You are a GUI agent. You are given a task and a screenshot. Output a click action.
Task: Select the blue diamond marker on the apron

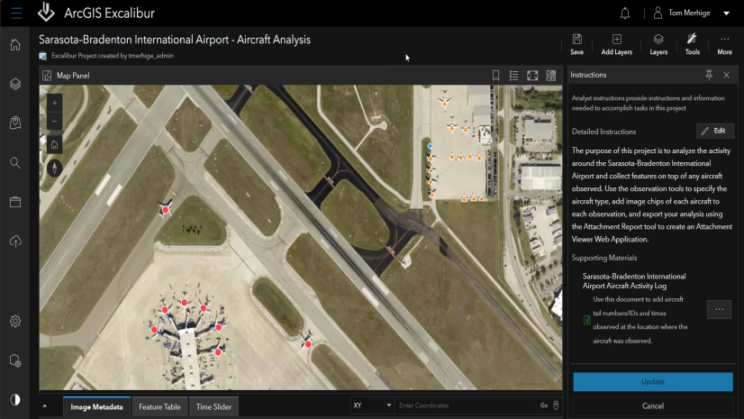[x=430, y=146]
